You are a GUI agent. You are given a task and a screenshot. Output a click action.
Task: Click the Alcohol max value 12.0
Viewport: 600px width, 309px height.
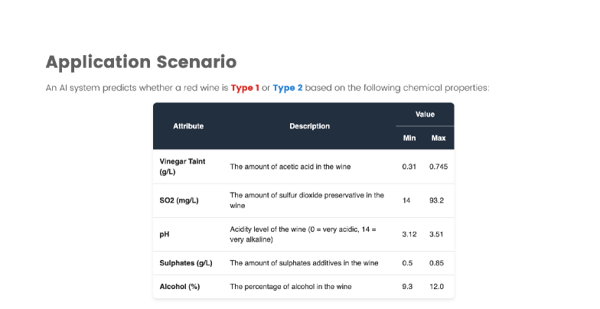click(x=438, y=287)
